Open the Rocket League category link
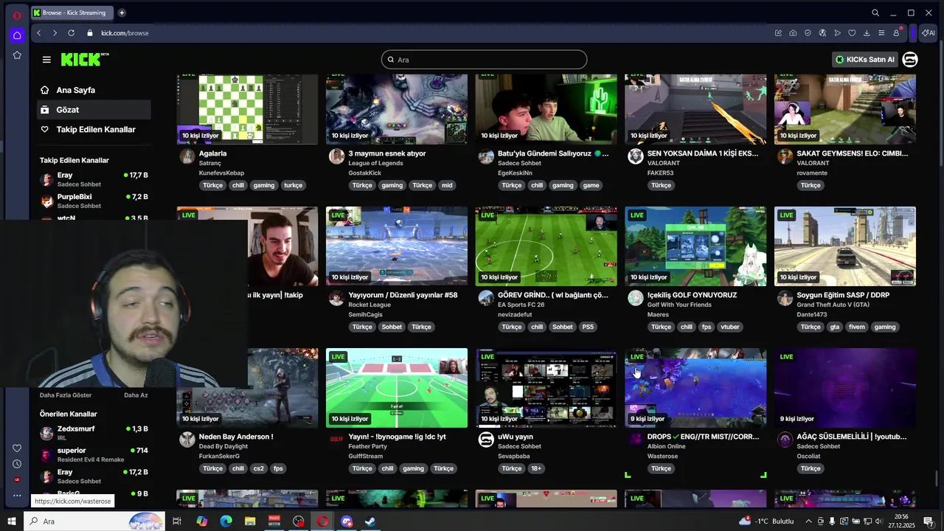The image size is (944, 531). click(369, 305)
